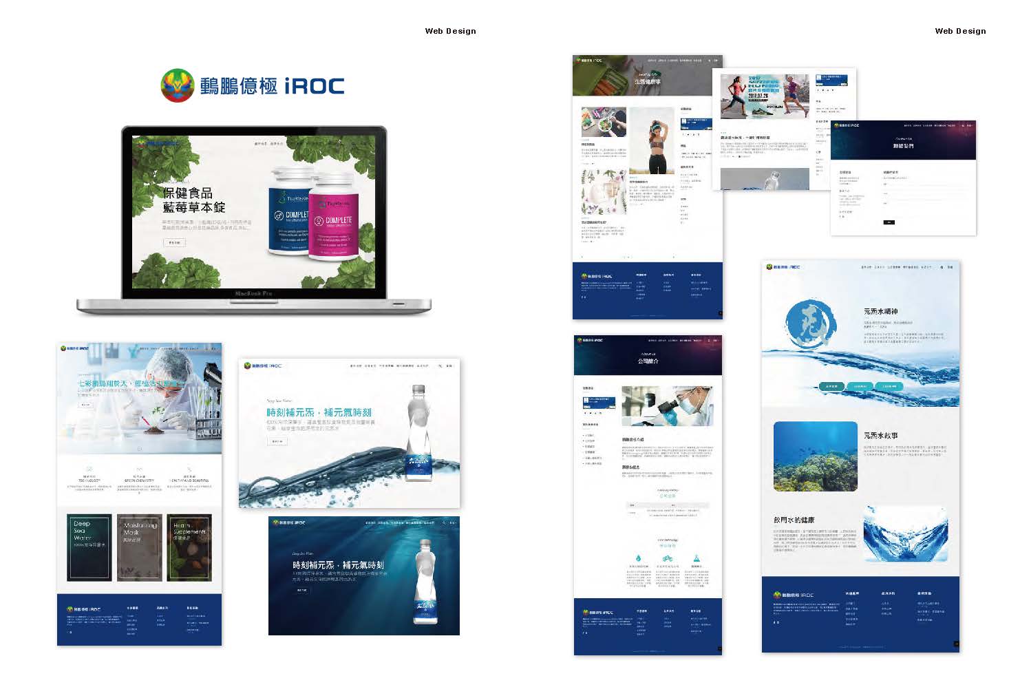Viewport: 1020px width, 698px height.
Task: Click the black submit button on contact form
Action: pyautogui.click(x=889, y=222)
